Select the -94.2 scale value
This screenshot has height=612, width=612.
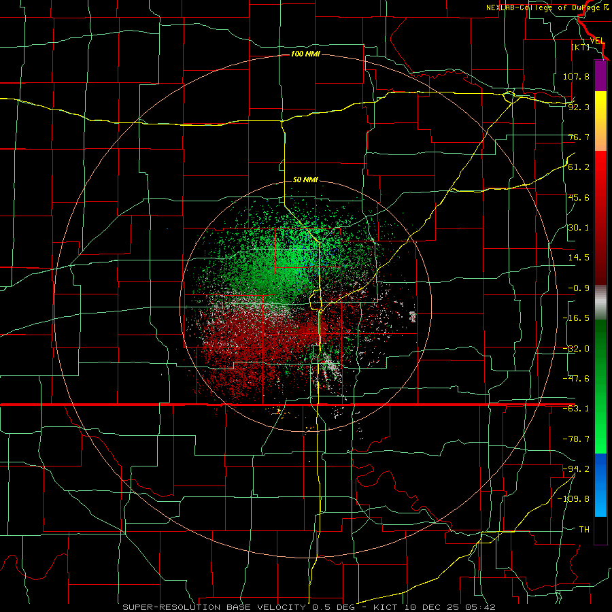coord(576,469)
